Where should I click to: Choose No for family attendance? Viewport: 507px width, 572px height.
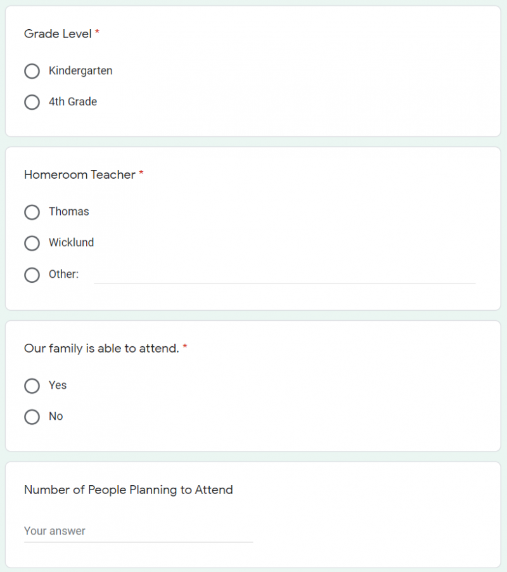[32, 417]
